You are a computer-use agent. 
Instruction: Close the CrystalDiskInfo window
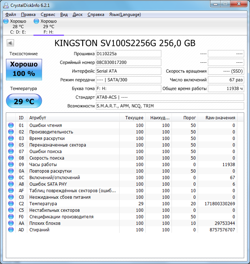click(x=239, y=4)
